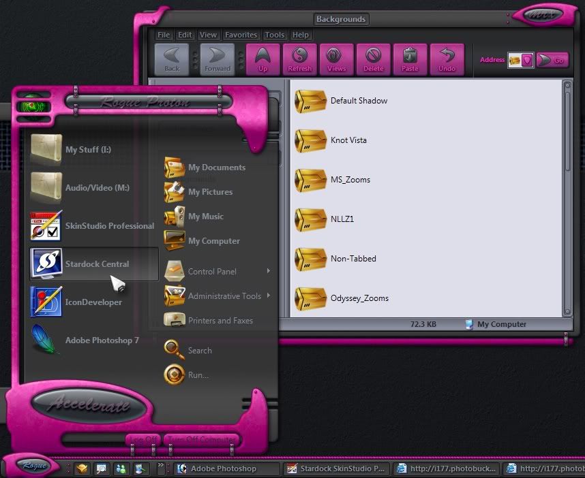Expand the Administrative Tools submenu arrow
Screen dimensions: 585x478
(x=268, y=296)
